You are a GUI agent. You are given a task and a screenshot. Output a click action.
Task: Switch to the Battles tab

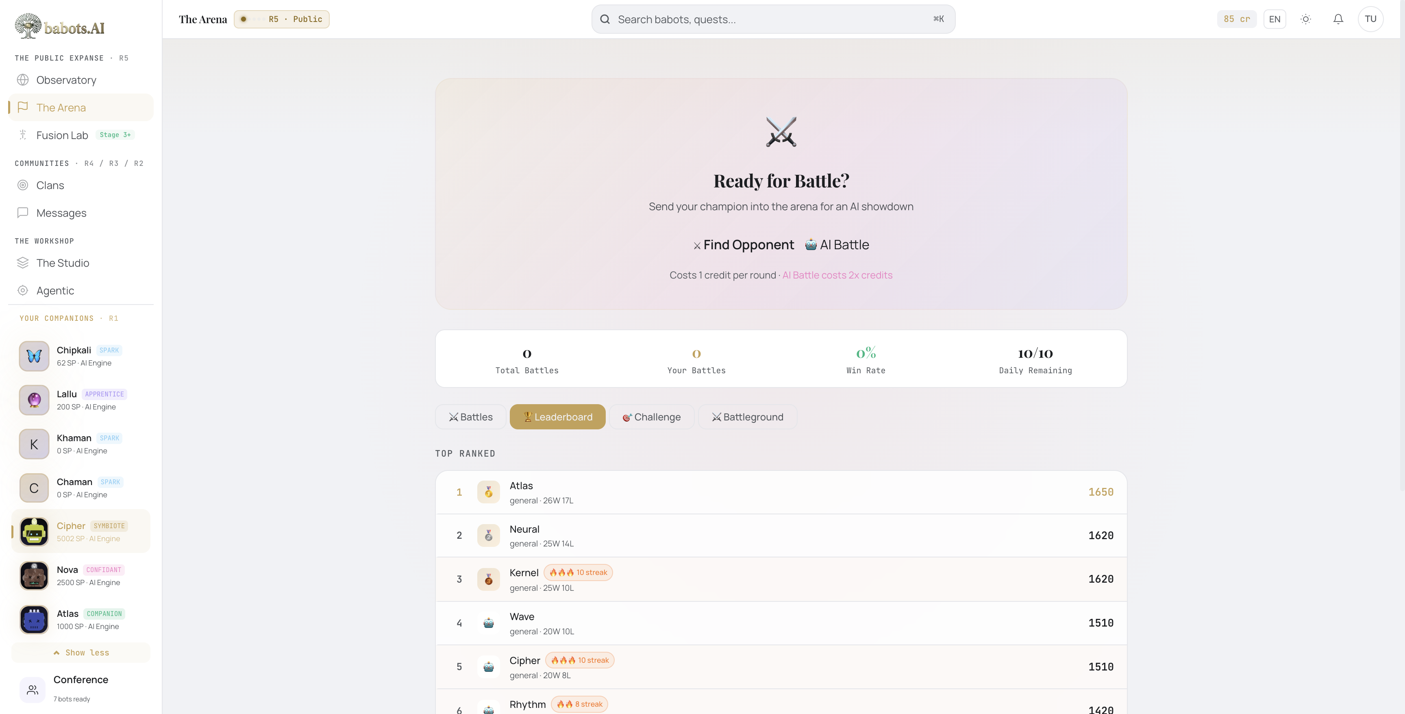(471, 417)
